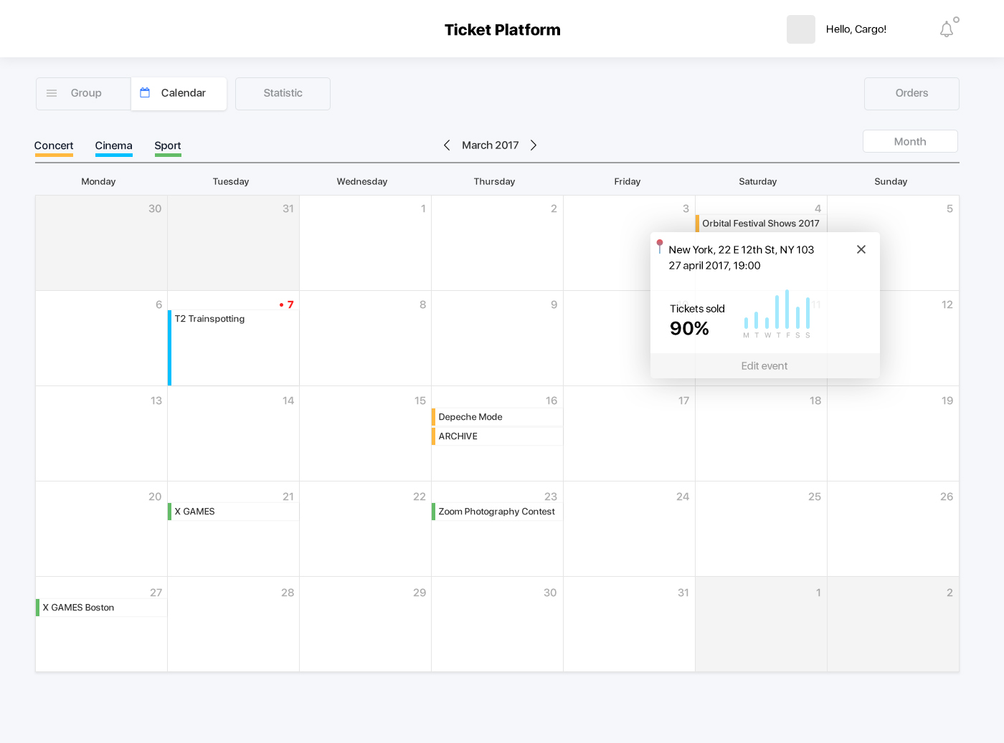Select the Concert category filter

[54, 146]
